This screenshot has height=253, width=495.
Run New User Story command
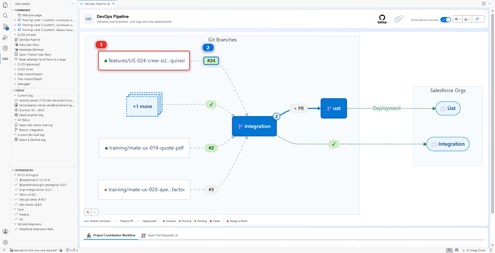pos(29,45)
